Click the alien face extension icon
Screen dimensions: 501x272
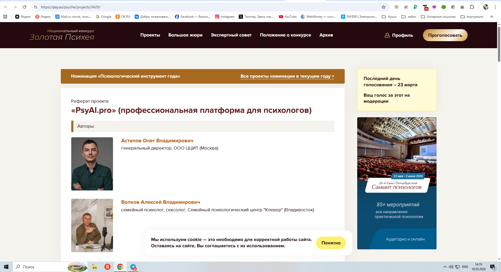pos(462,7)
